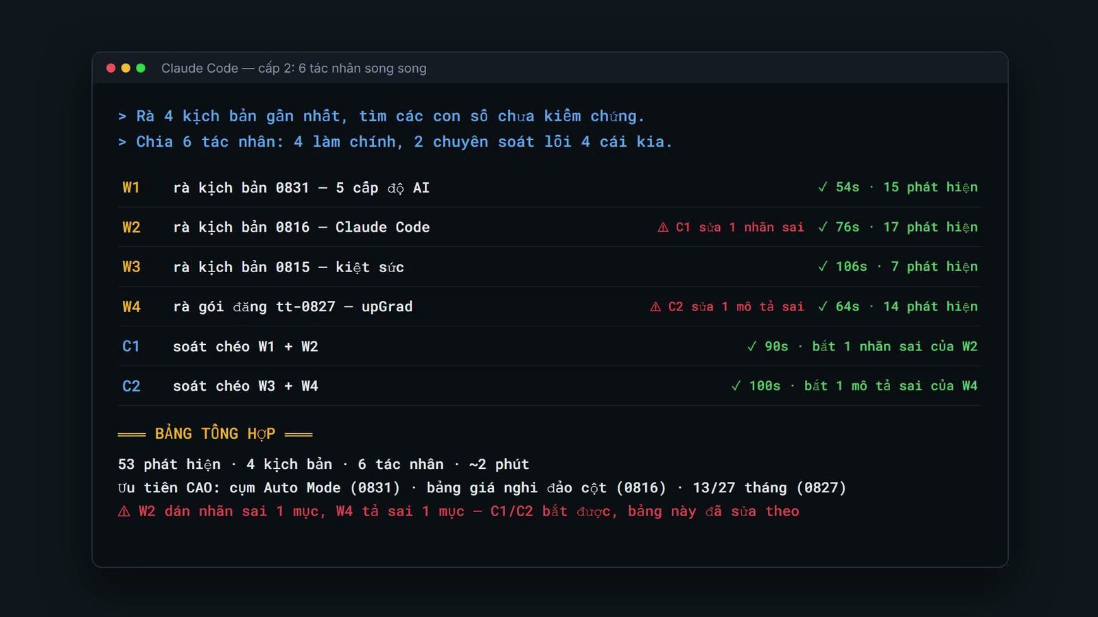The image size is (1098, 617).
Task: Select the prompt line 'Chia 6 tác nhân'
Action: [395, 141]
